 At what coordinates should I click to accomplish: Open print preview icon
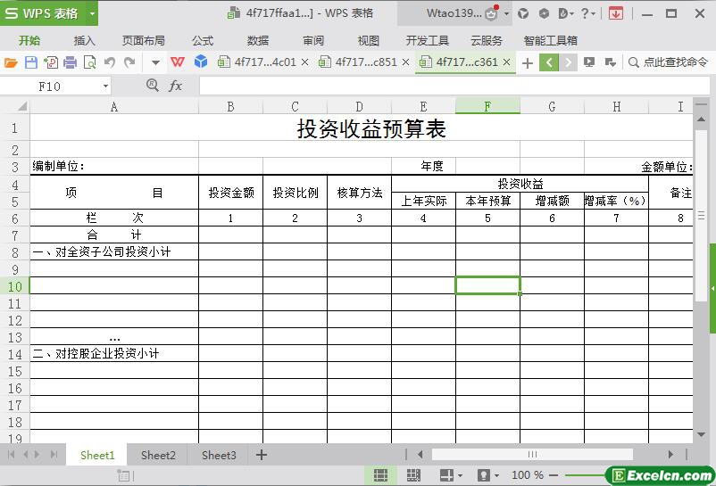(x=89, y=62)
